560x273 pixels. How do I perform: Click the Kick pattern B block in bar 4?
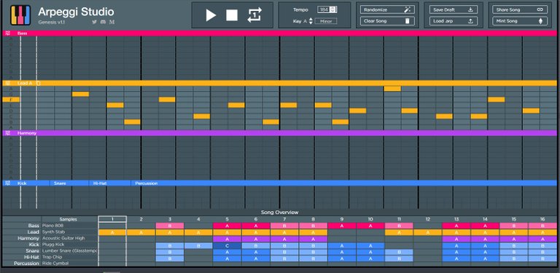[x=198, y=245]
